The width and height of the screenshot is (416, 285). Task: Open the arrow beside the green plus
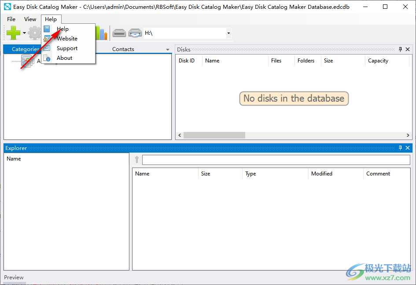click(24, 33)
